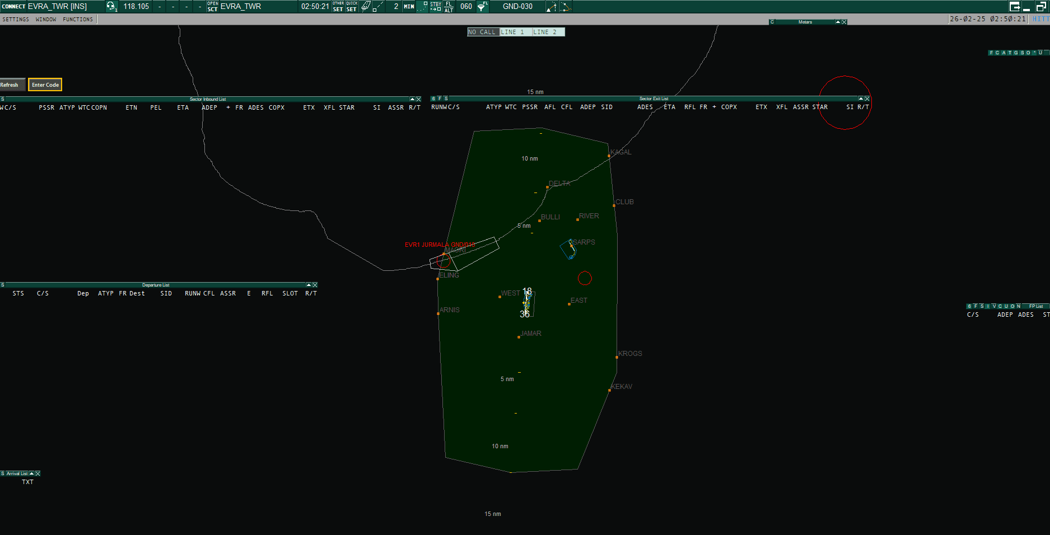Click the date-time display 26-02-25

[x=988, y=19]
